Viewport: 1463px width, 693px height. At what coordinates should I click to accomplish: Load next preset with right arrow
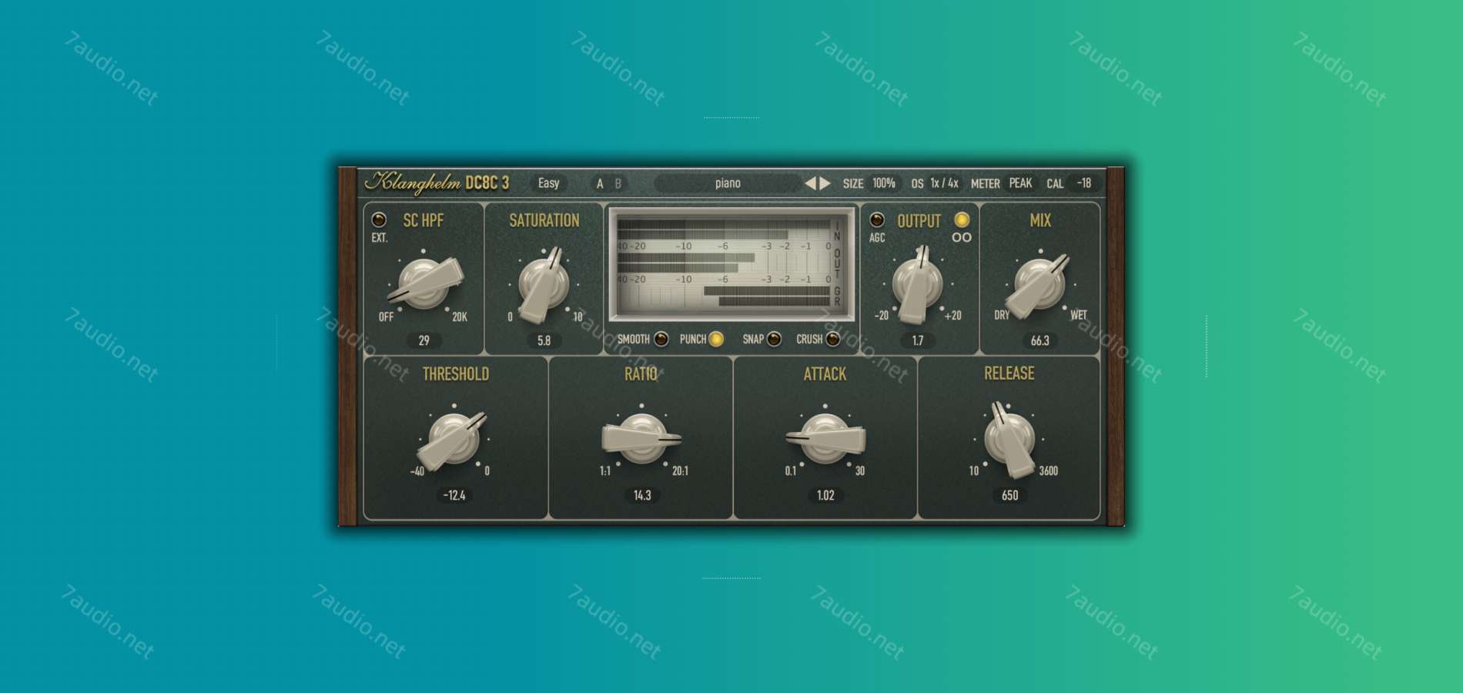pyautogui.click(x=825, y=183)
